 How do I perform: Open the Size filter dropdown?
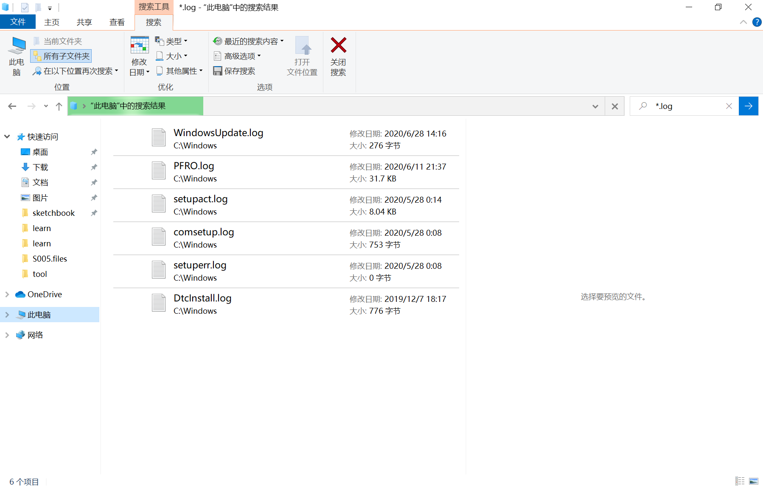pyautogui.click(x=172, y=56)
